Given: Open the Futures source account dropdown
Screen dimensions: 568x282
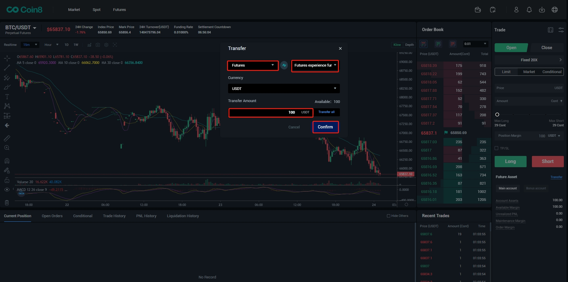Looking at the screenshot, I should pos(253,65).
